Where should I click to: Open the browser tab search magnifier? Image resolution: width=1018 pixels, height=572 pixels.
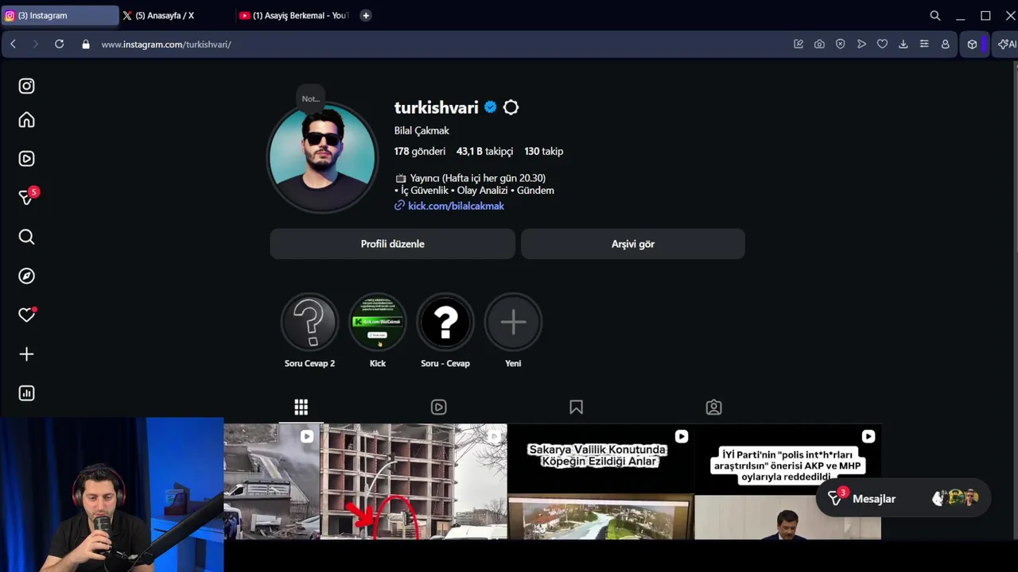tap(935, 15)
